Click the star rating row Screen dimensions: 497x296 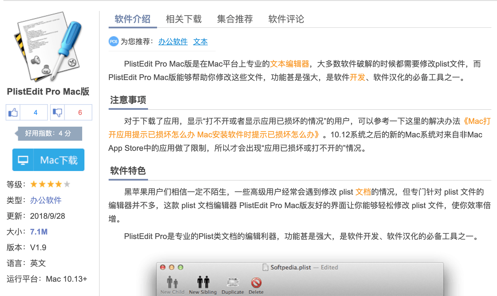pyautogui.click(x=50, y=184)
